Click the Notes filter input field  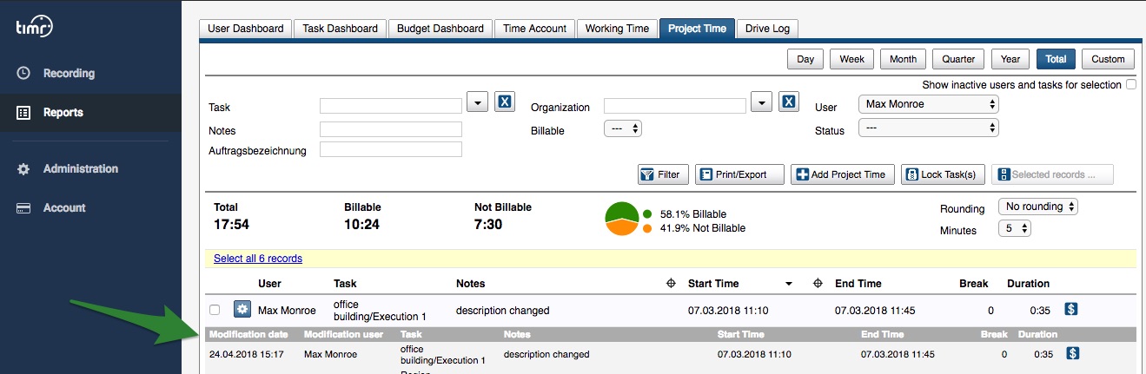point(391,129)
